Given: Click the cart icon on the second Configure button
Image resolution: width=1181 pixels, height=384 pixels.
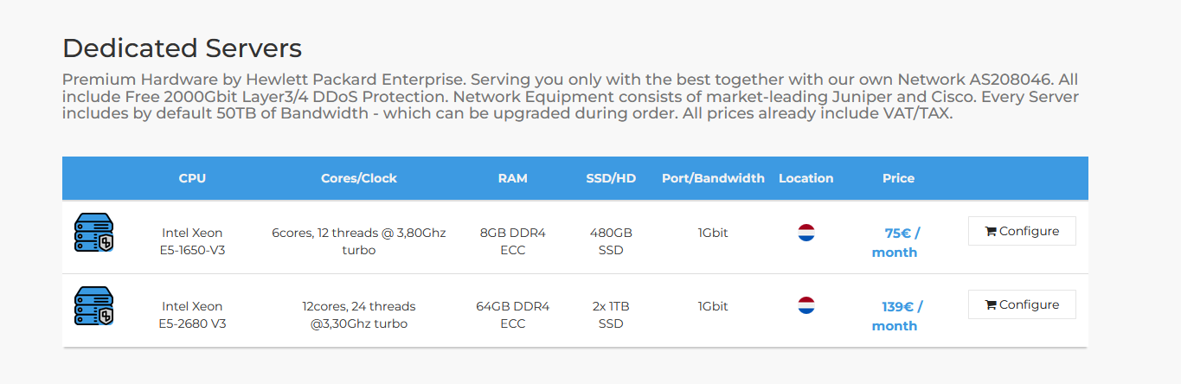Looking at the screenshot, I should point(990,305).
